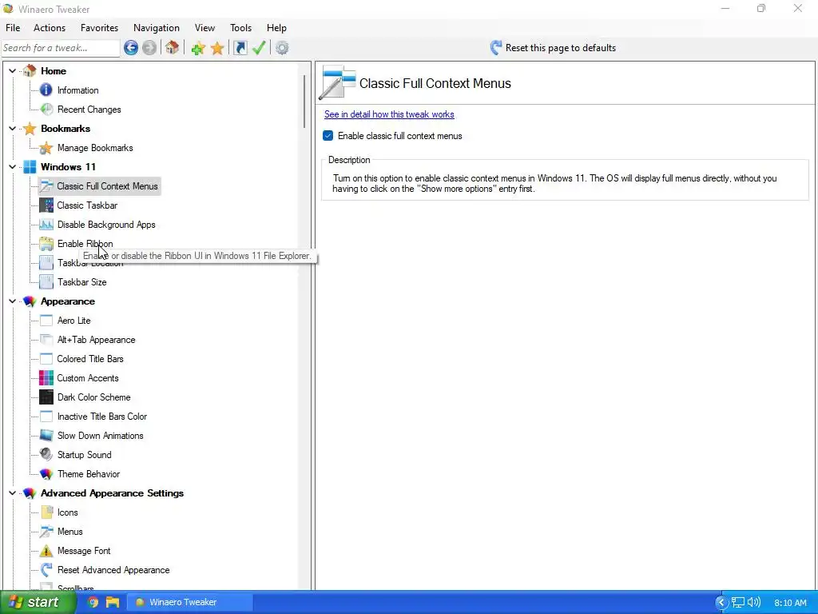This screenshot has width=818, height=614.
Task: Click the Theme Behavior icon
Action: [46, 474]
